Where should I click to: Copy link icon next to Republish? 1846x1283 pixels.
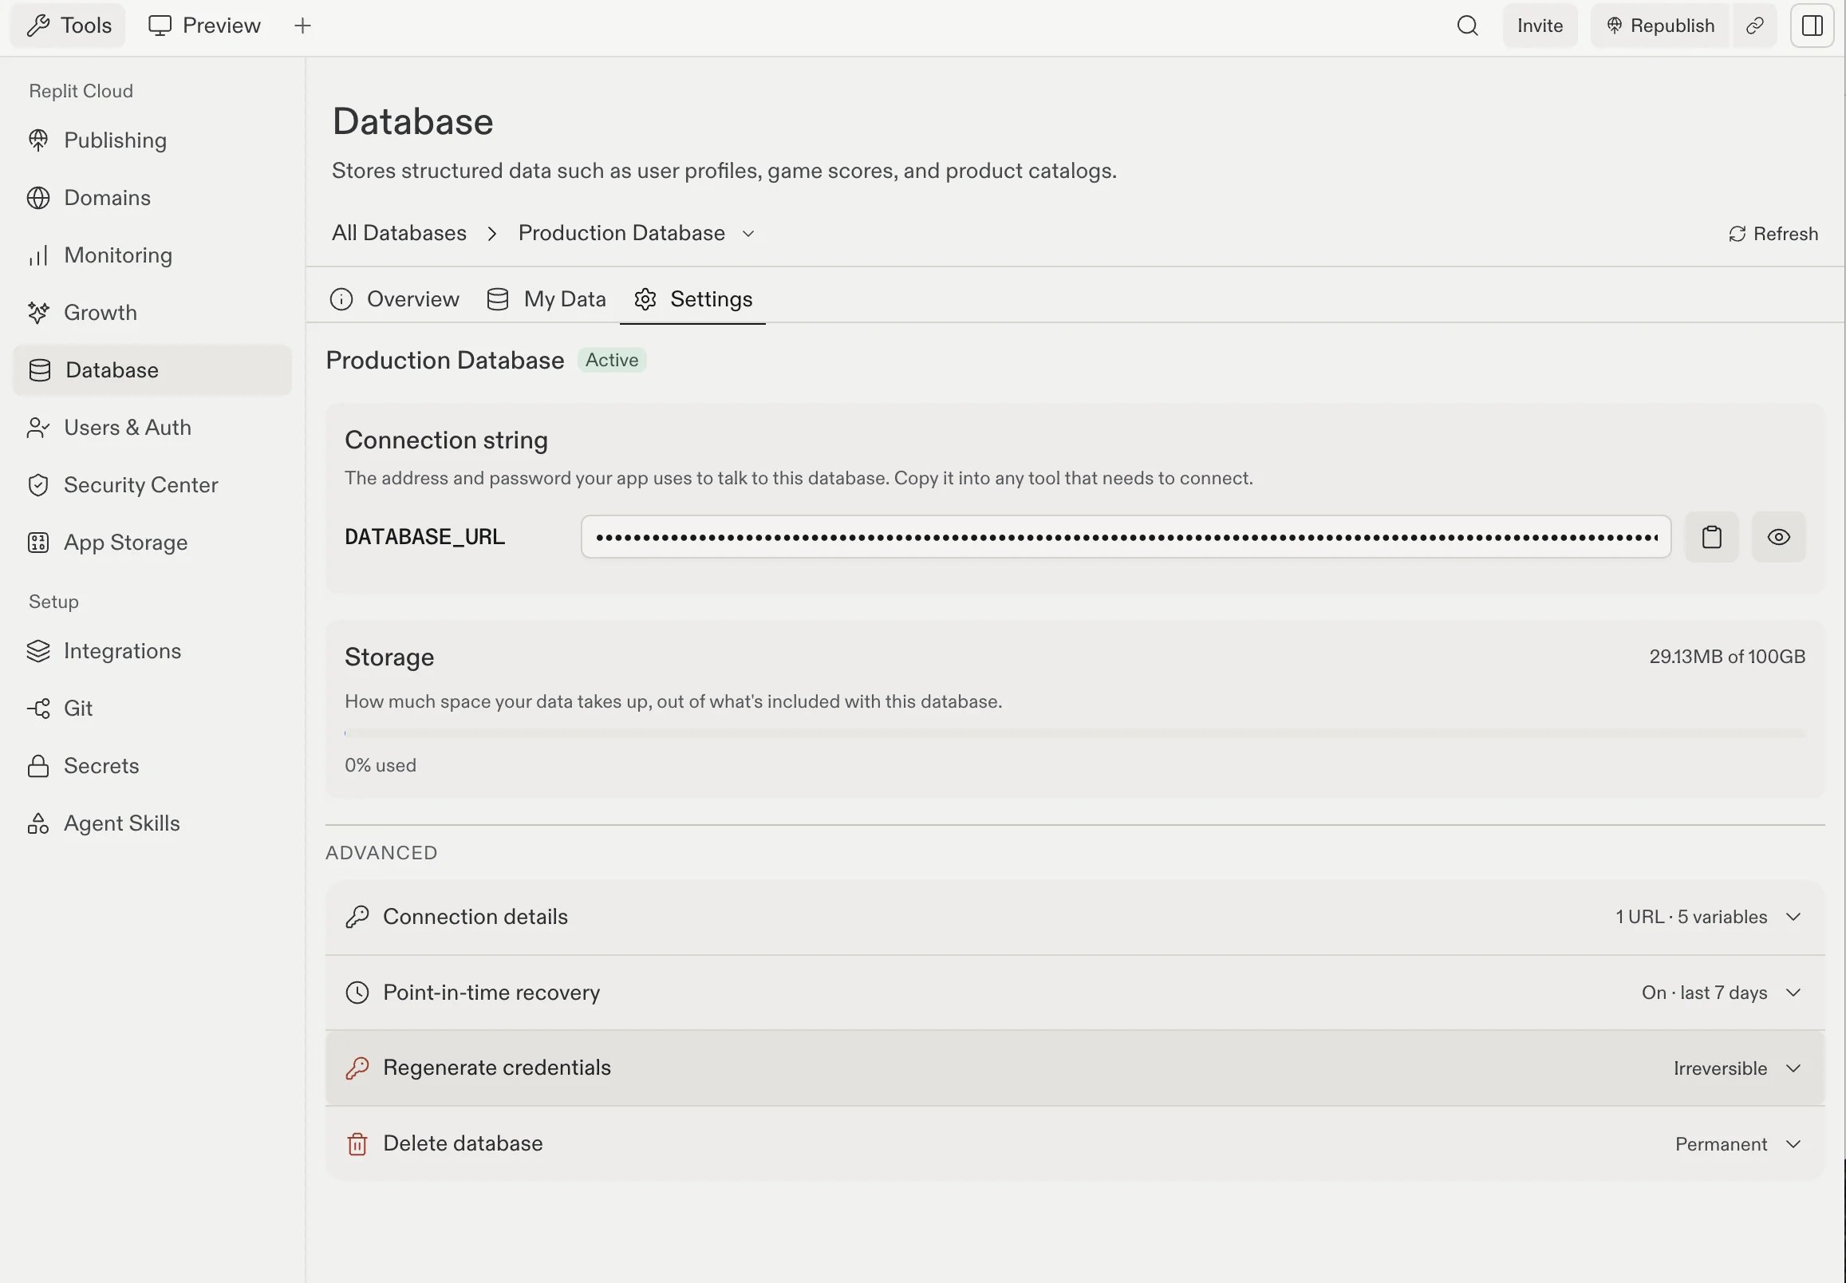[x=1754, y=26]
